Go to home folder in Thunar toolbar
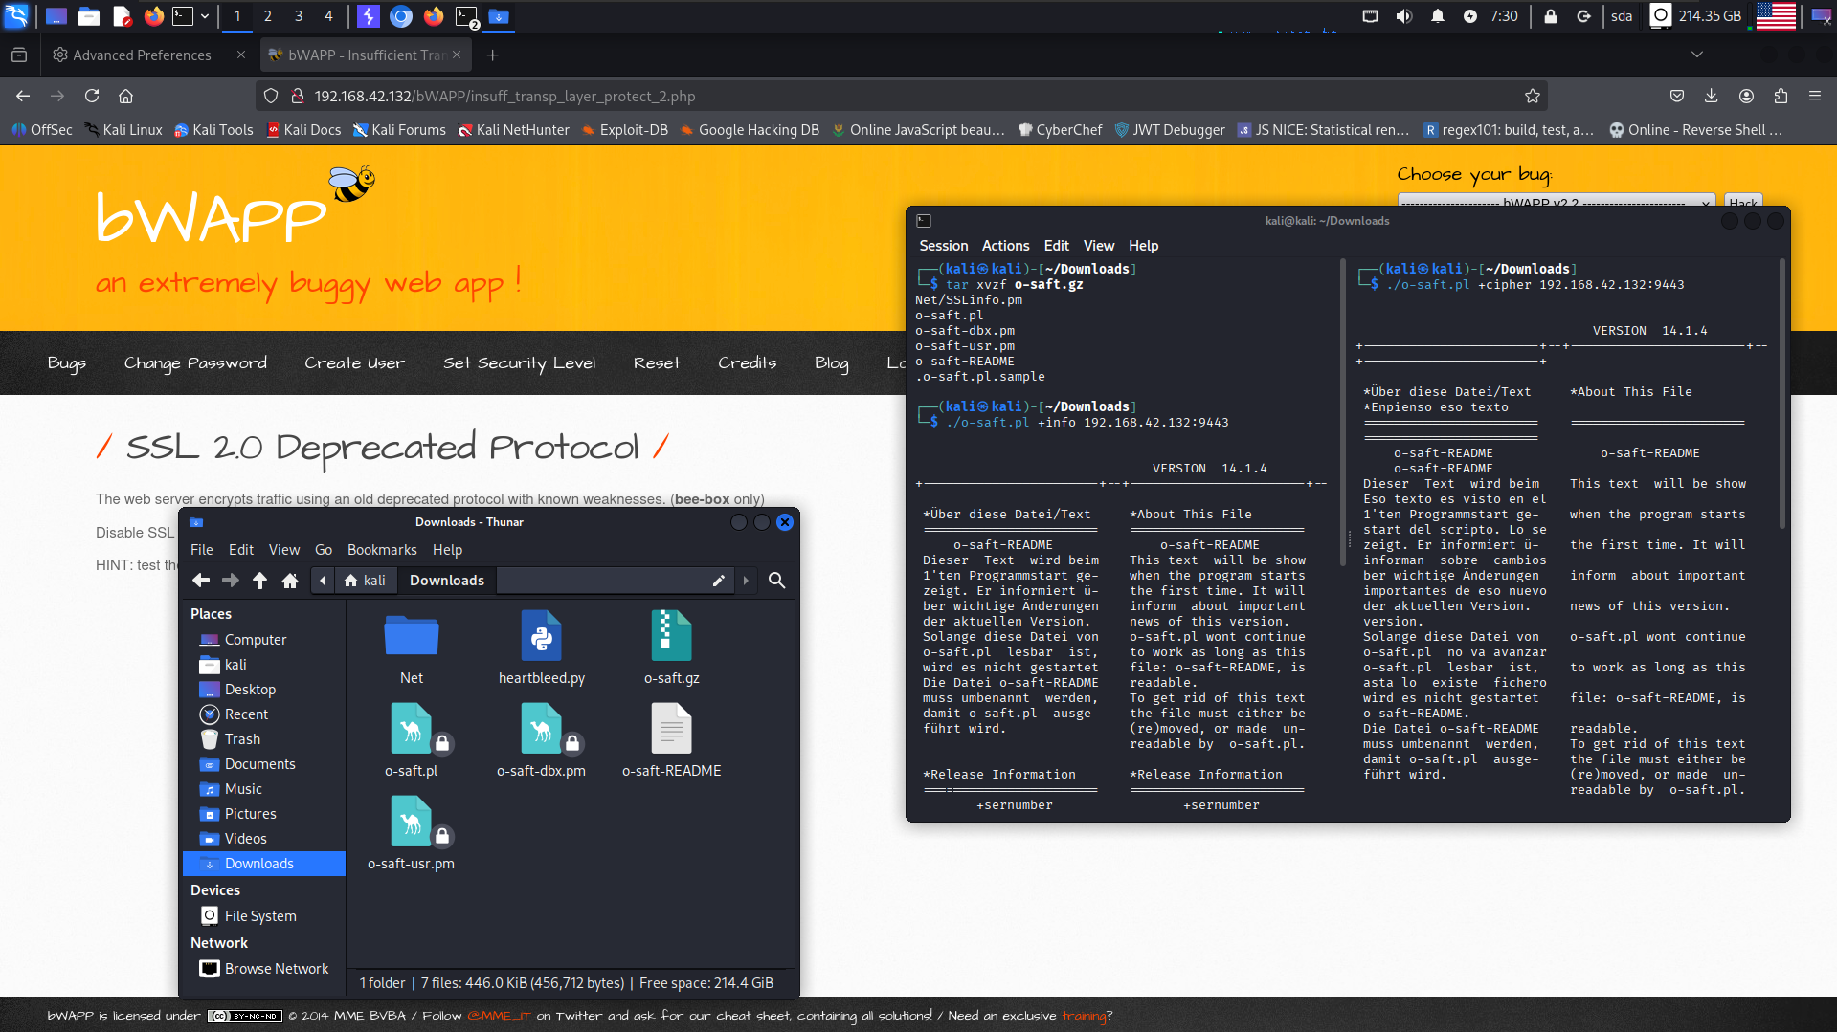1837x1032 pixels. 290,581
